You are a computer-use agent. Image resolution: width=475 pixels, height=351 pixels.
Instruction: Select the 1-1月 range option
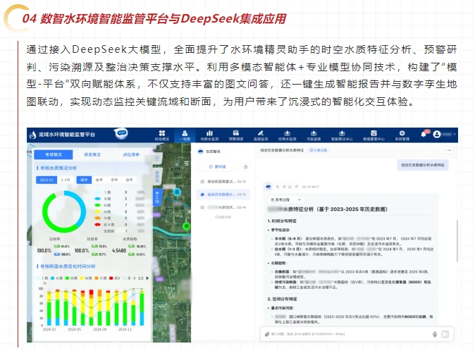(66, 180)
